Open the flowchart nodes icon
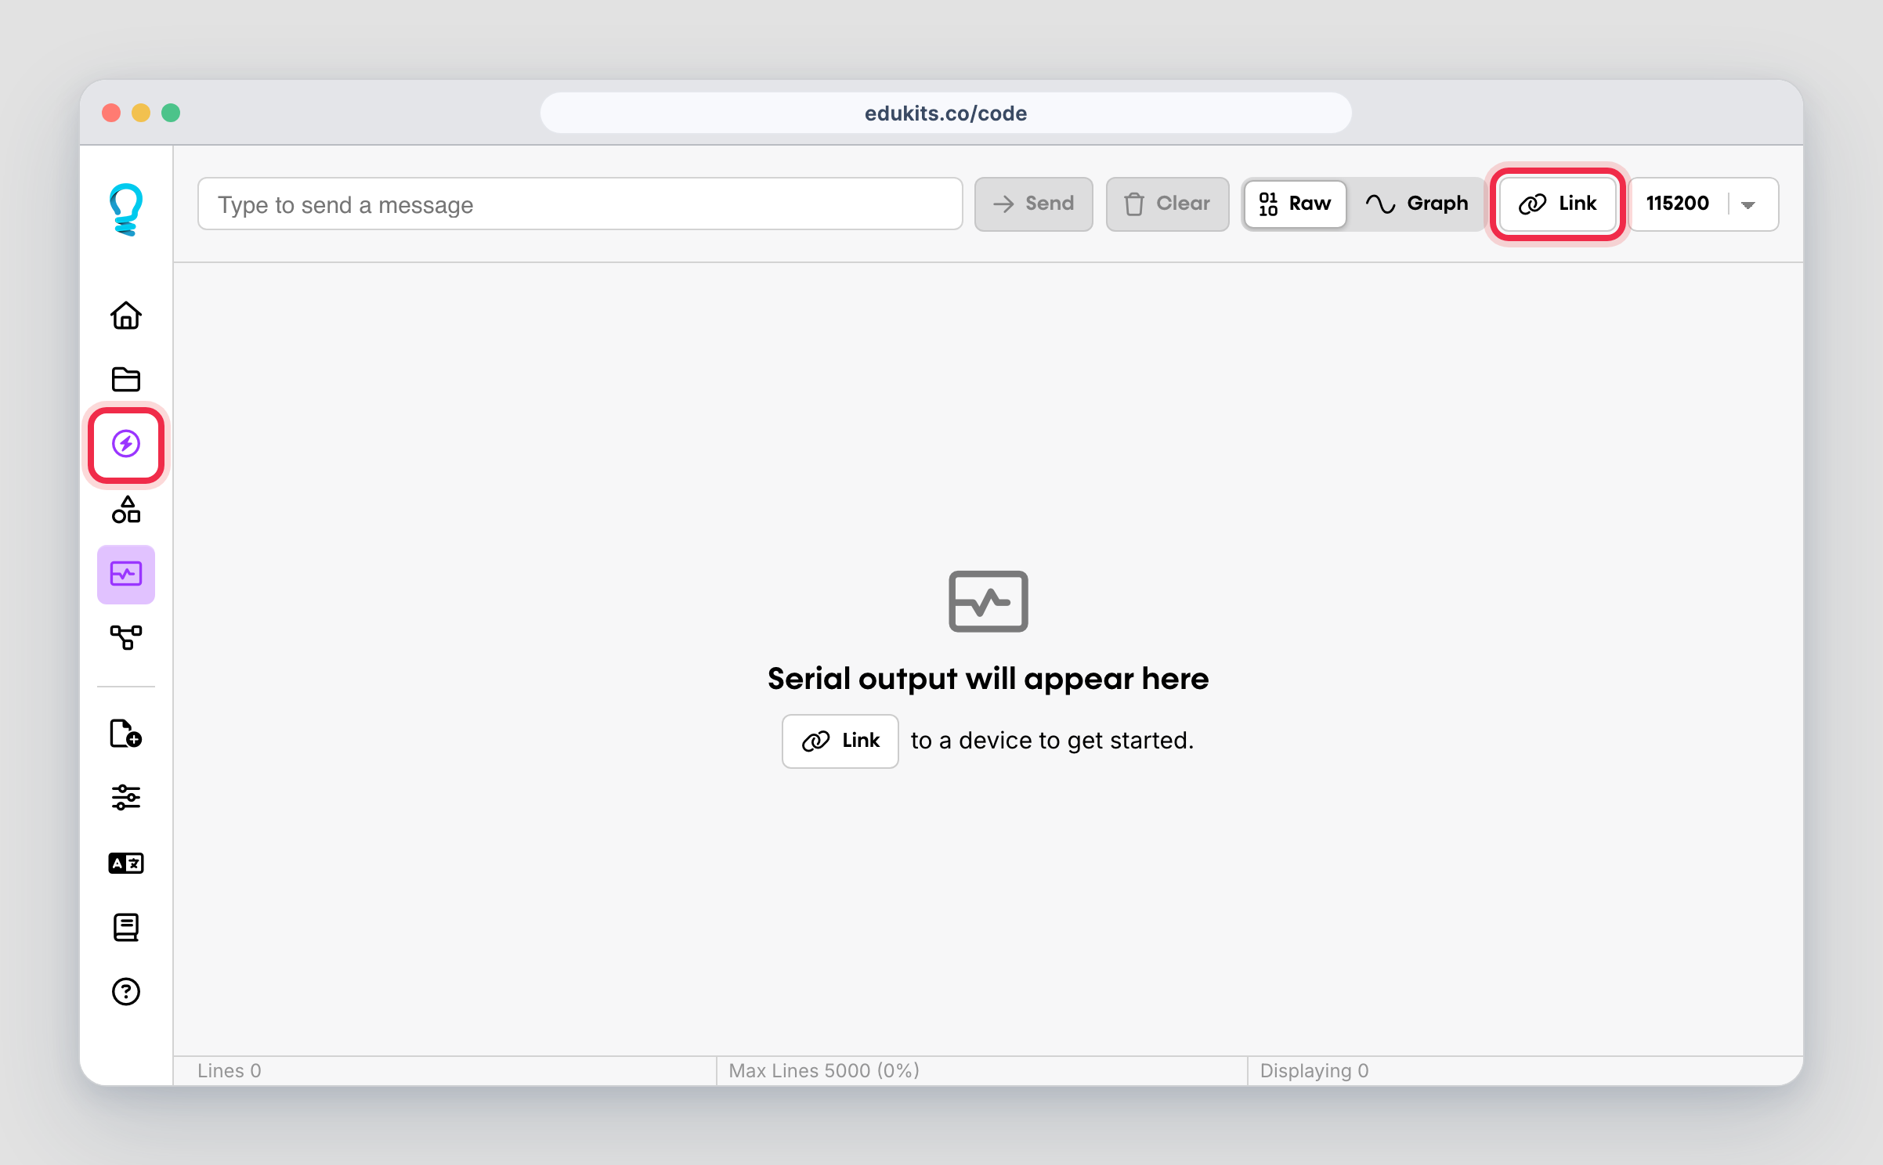The image size is (1883, 1165). pos(125,637)
